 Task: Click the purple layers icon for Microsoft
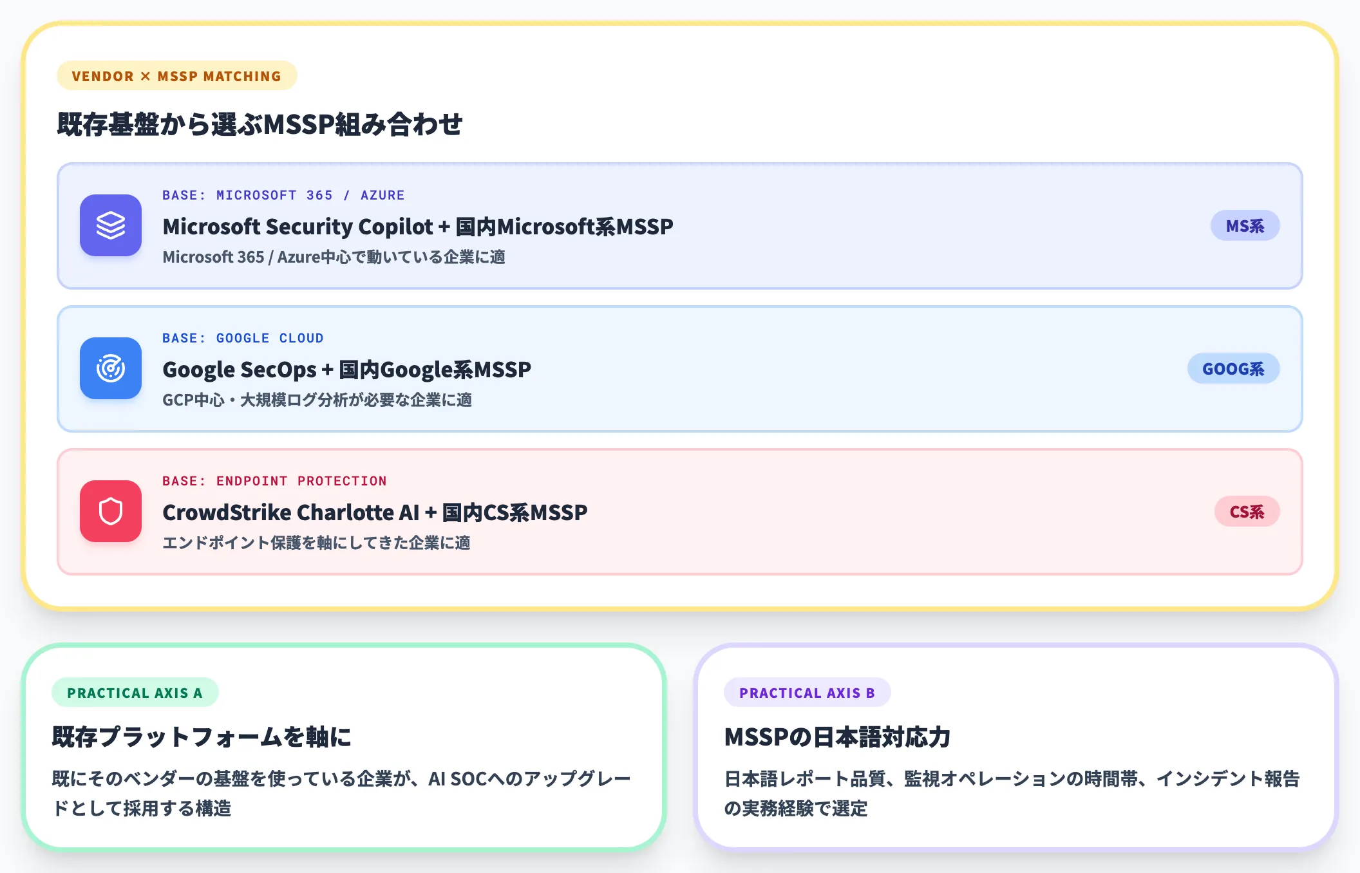pos(111,225)
